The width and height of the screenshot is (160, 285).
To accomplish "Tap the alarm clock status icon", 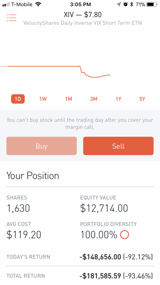I will [x=125, y=4].
